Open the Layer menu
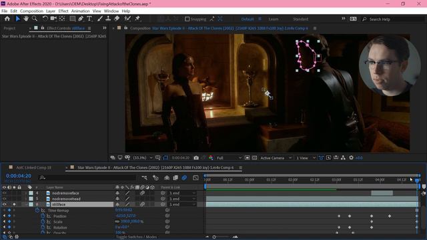Screen dimensions: 427x240 pyautogui.click(x=51, y=11)
